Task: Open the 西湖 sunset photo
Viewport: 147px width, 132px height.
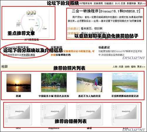Action: 19,83
